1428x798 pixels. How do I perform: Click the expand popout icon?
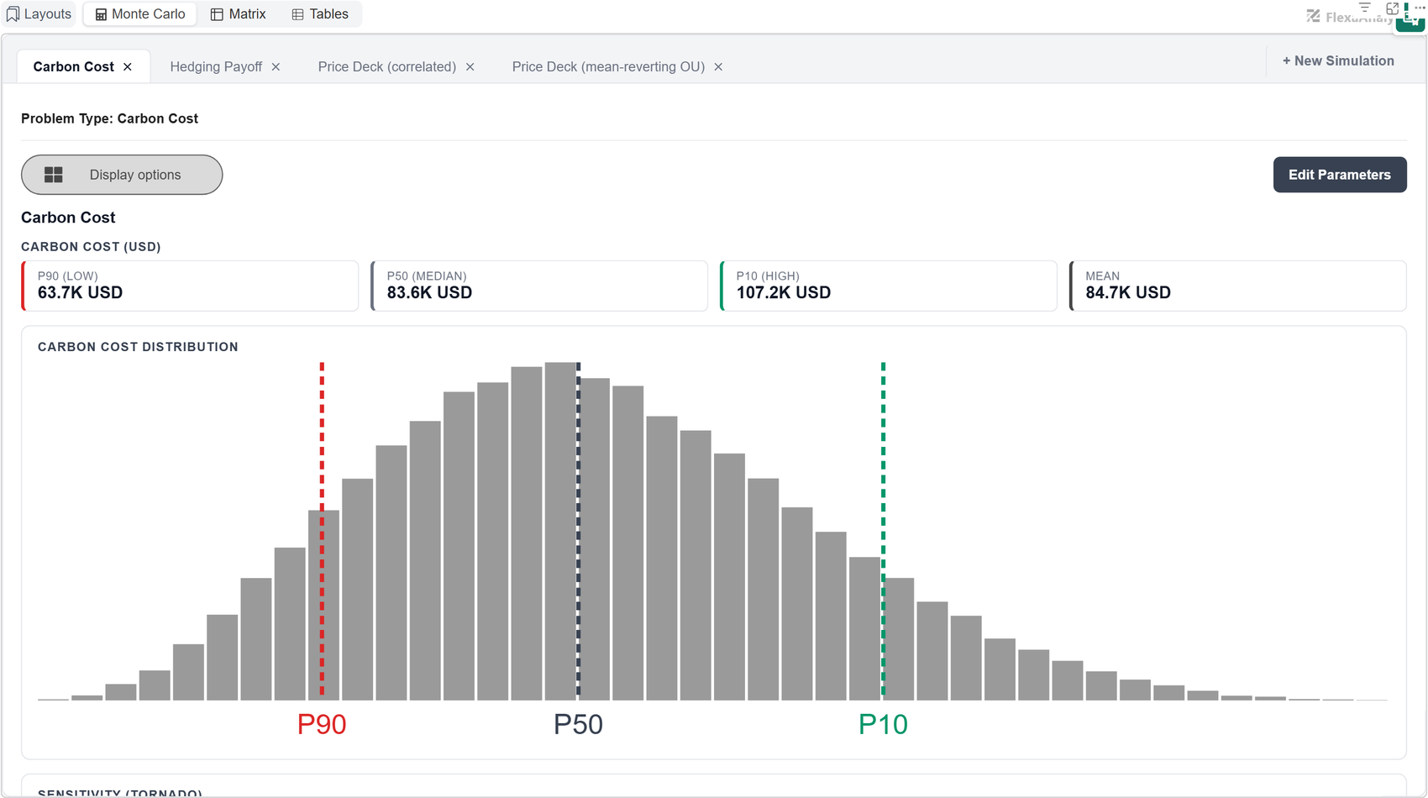pos(1392,8)
